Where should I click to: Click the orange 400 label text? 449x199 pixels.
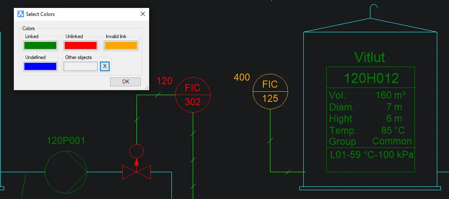tap(242, 77)
